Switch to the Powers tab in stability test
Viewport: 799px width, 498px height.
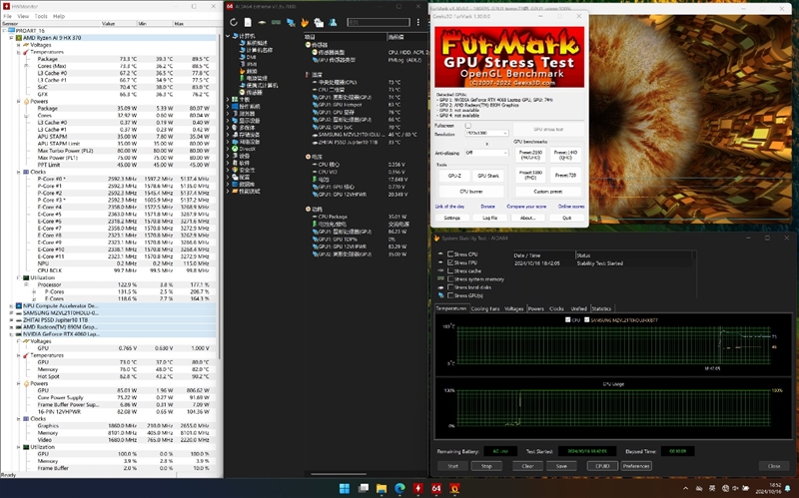[x=536, y=308]
